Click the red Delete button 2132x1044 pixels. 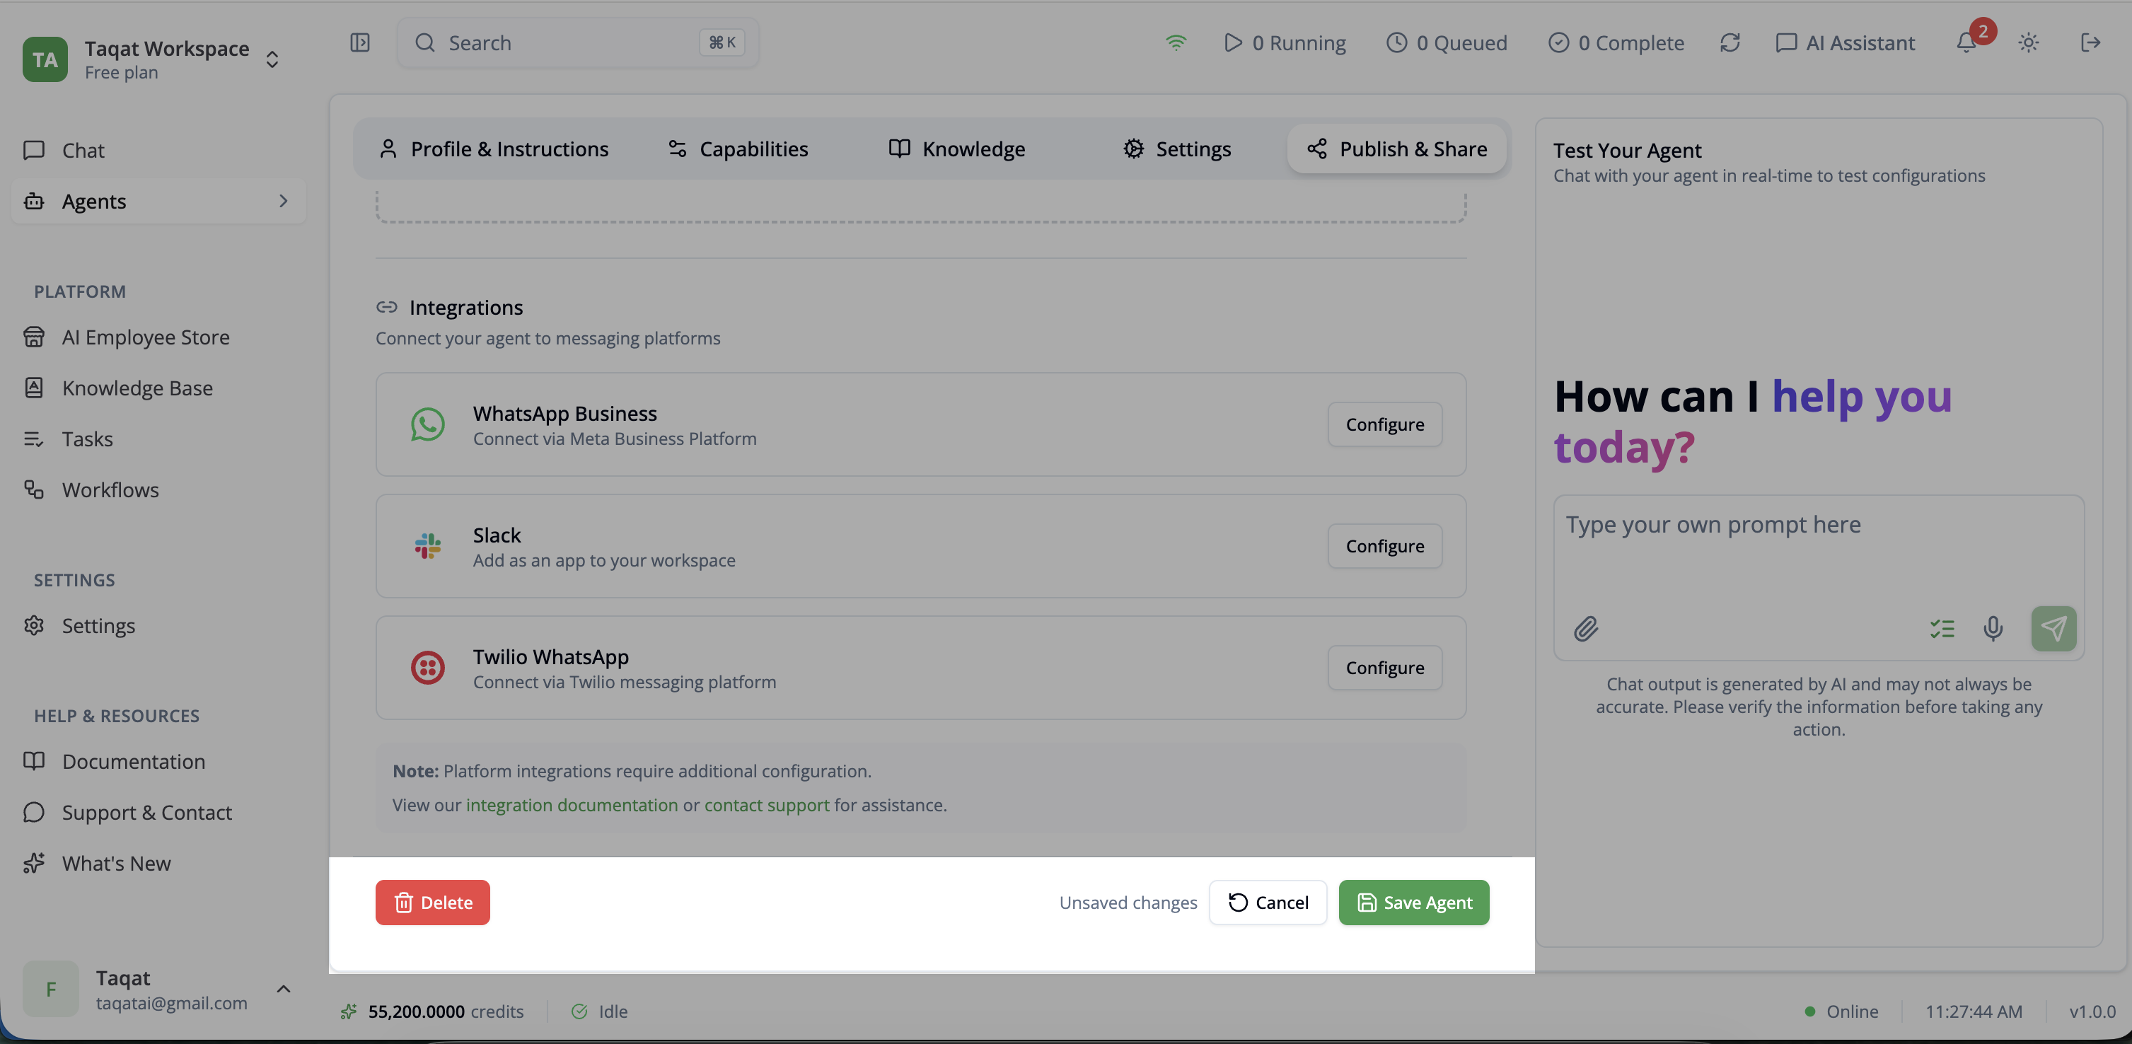[432, 903]
